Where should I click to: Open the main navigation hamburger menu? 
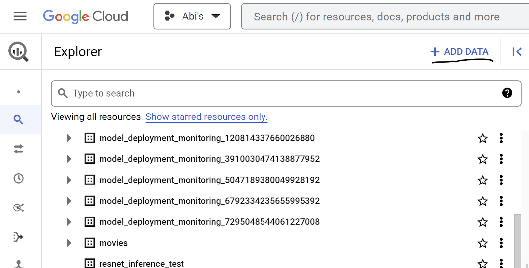(x=20, y=16)
